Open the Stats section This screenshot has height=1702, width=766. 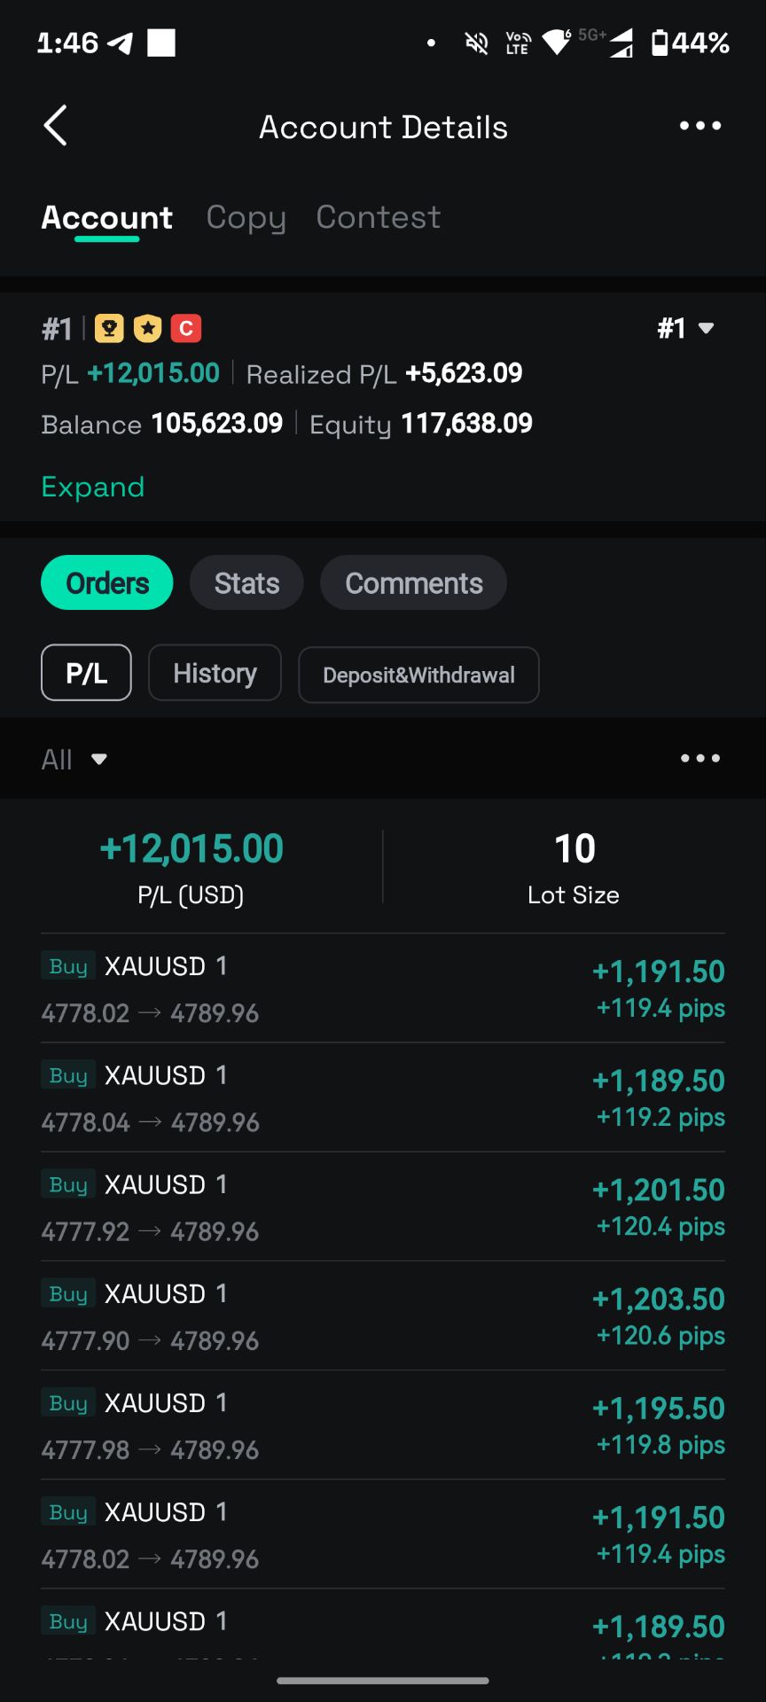[x=246, y=583]
